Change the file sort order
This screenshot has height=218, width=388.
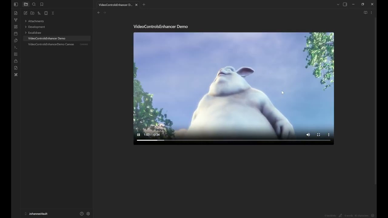tap(39, 13)
